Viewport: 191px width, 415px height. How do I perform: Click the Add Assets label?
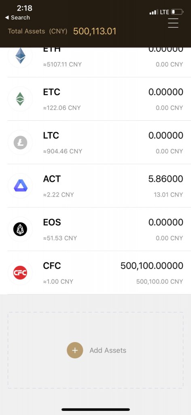pos(108,350)
